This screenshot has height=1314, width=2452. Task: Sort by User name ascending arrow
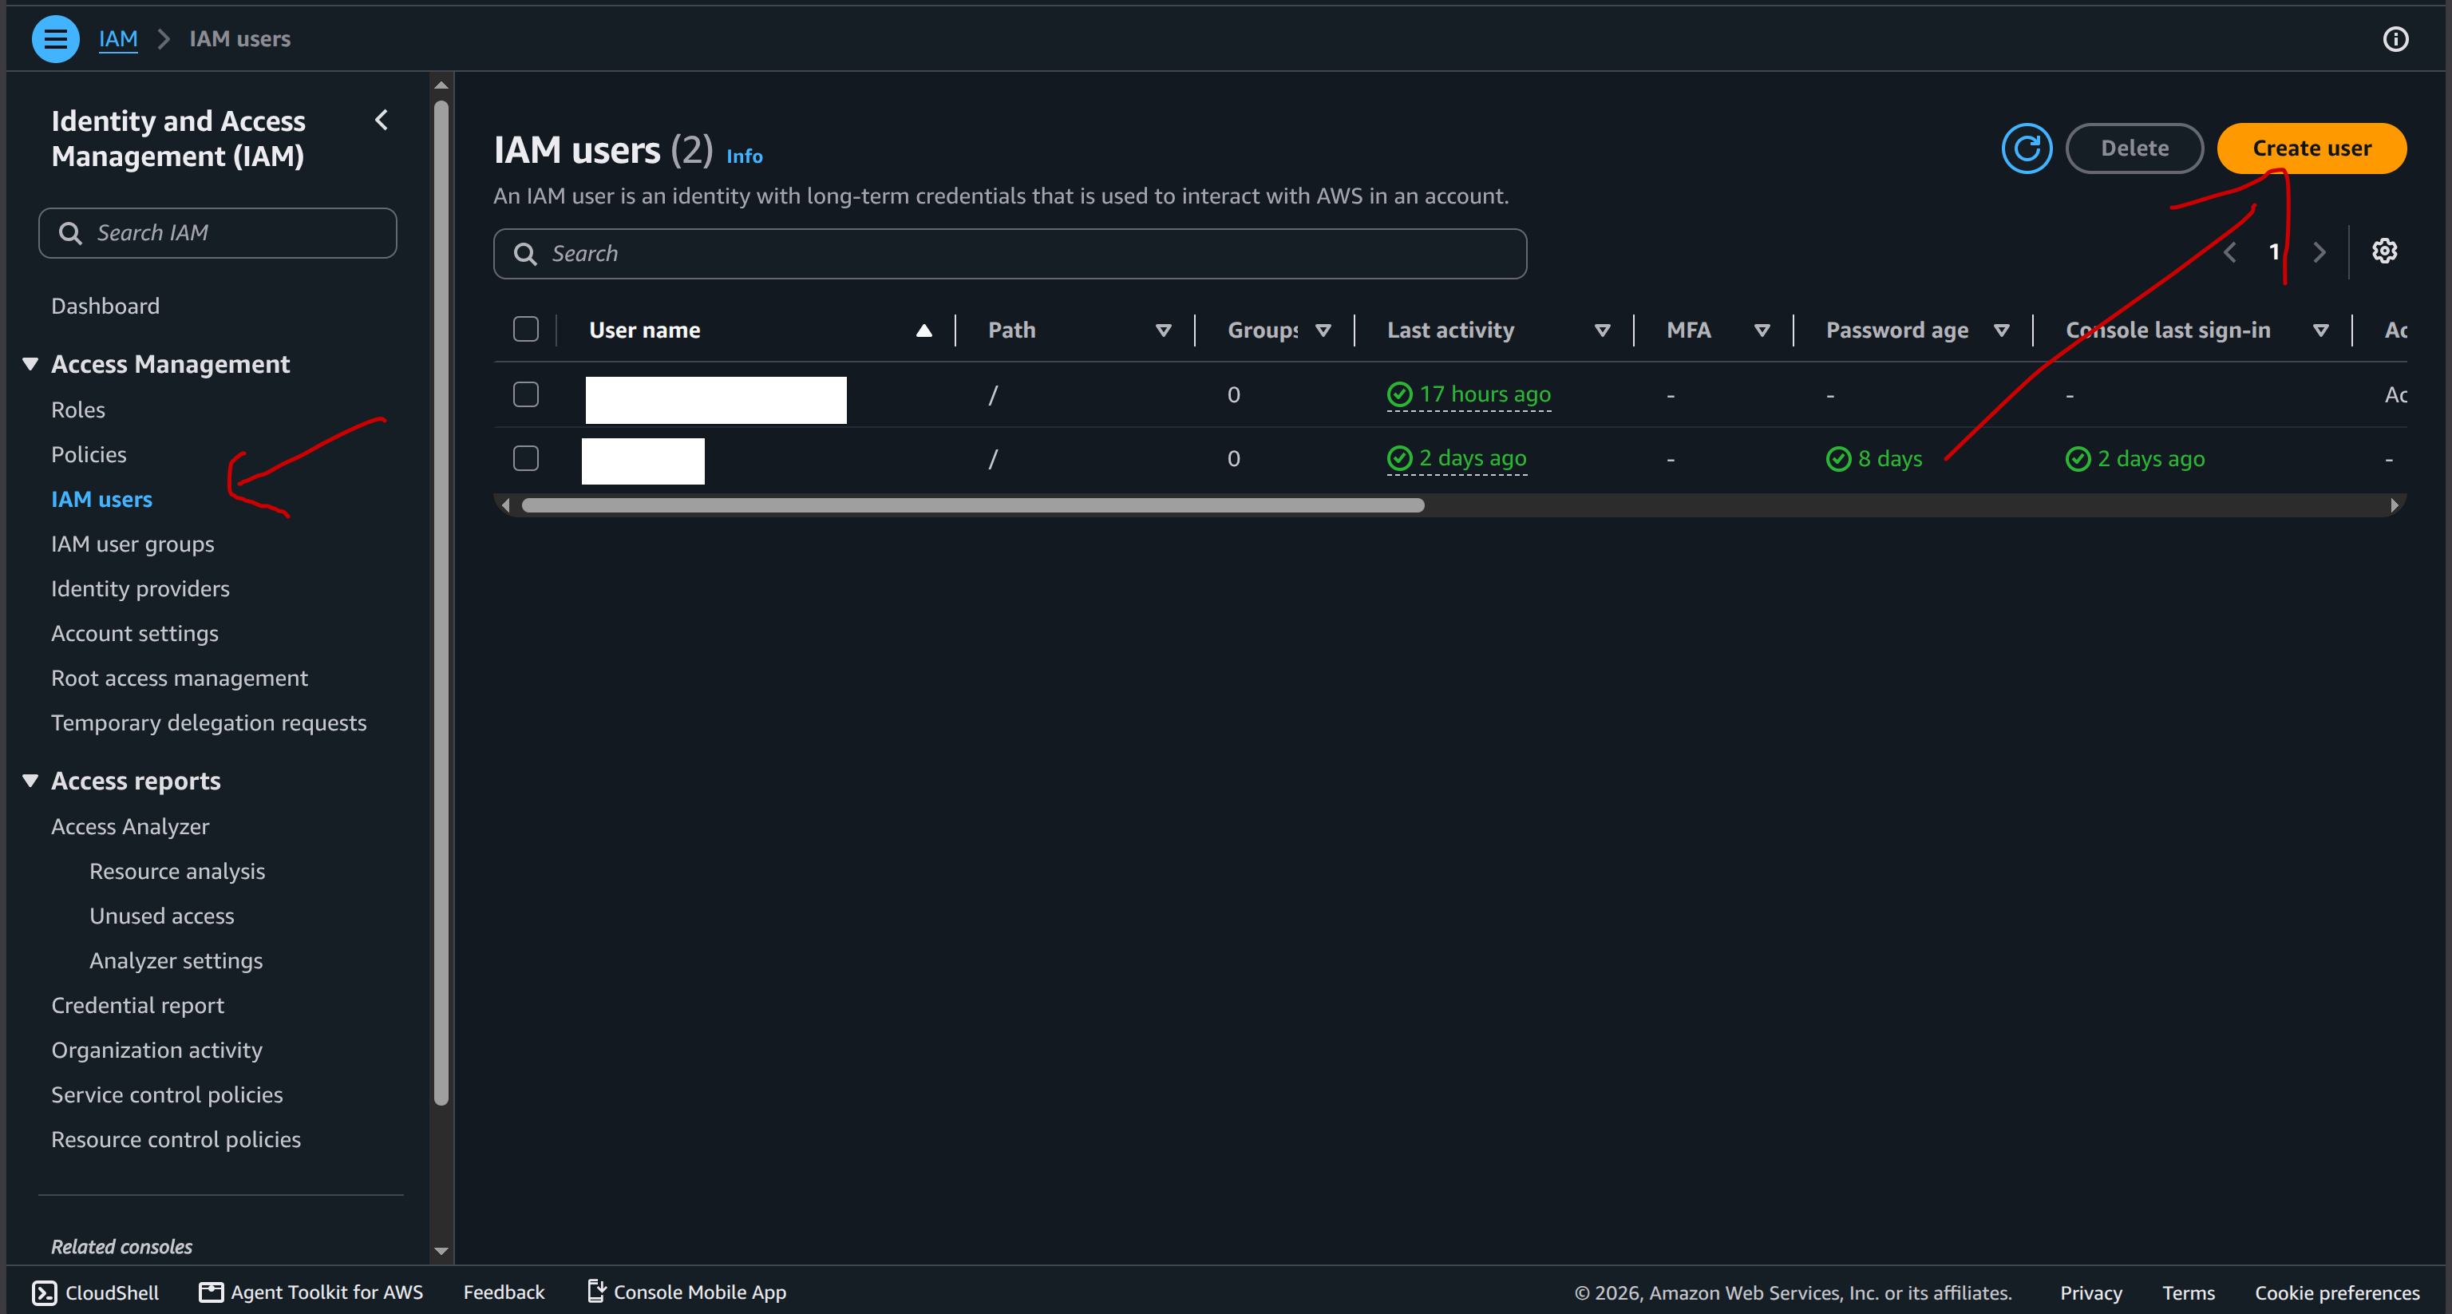923,330
